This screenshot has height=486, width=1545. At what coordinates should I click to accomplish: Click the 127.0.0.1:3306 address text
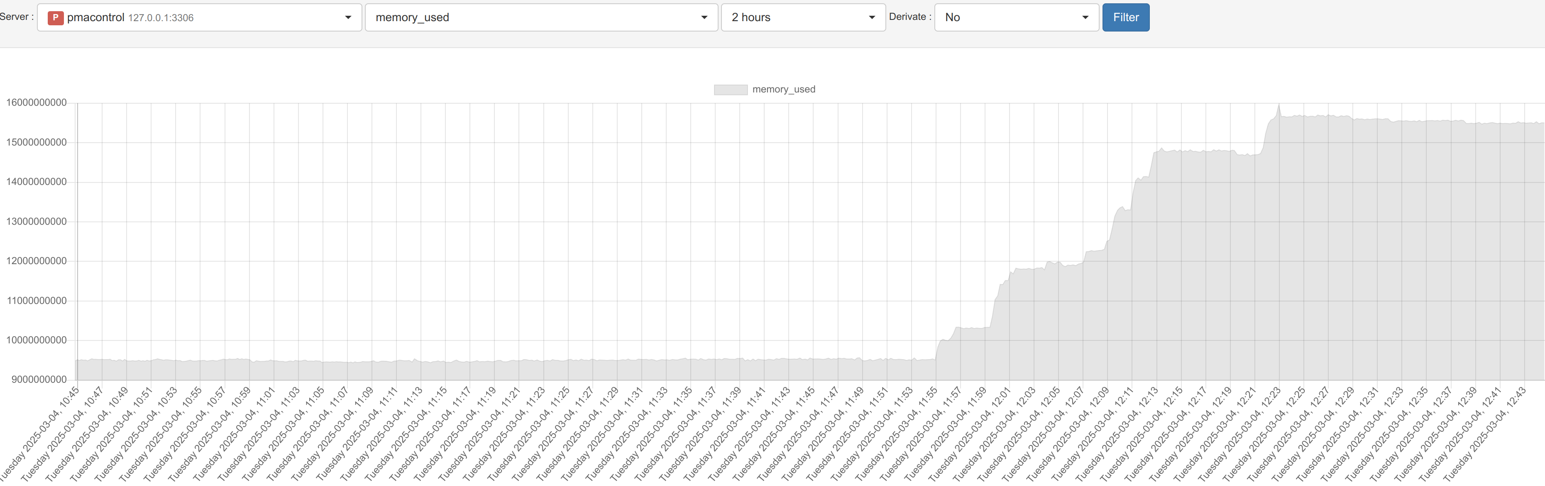(x=161, y=18)
